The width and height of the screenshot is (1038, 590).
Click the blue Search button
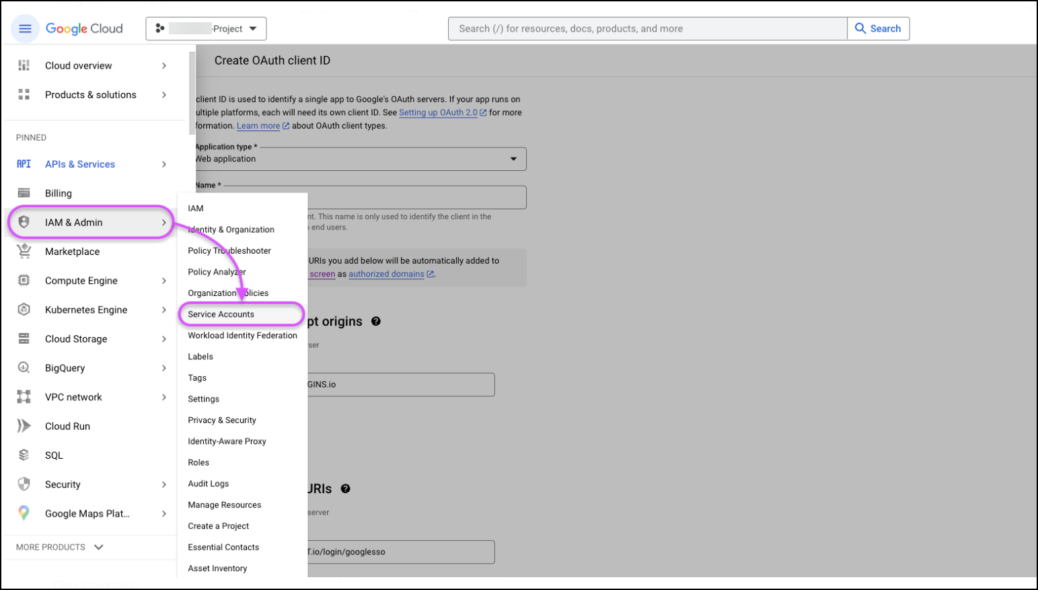click(x=878, y=29)
